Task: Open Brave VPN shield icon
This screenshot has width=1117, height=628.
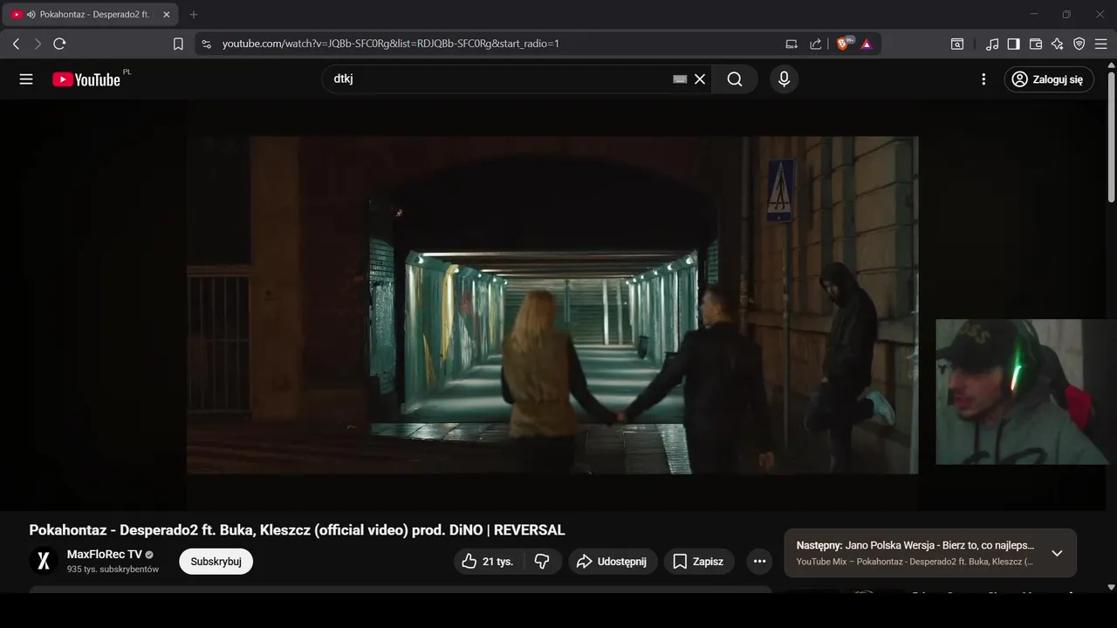Action: click(1079, 44)
